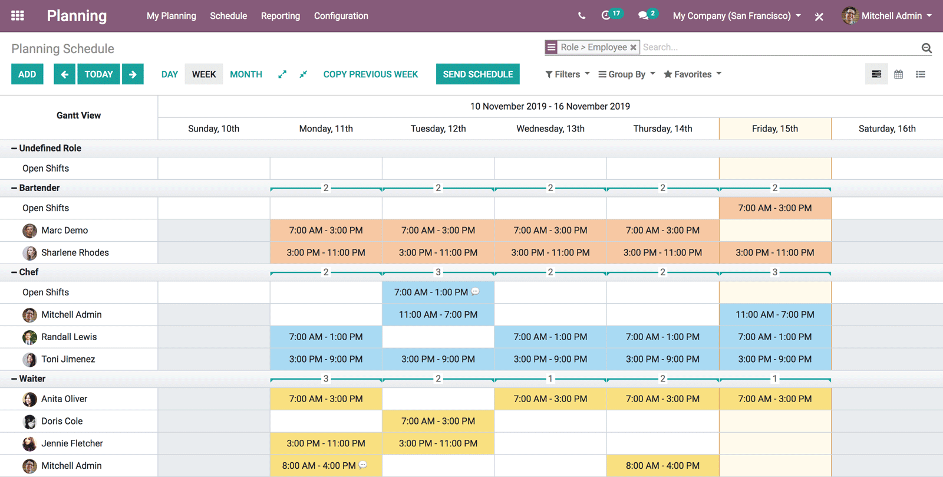
Task: Open the conversations chat icon
Action: (x=643, y=16)
